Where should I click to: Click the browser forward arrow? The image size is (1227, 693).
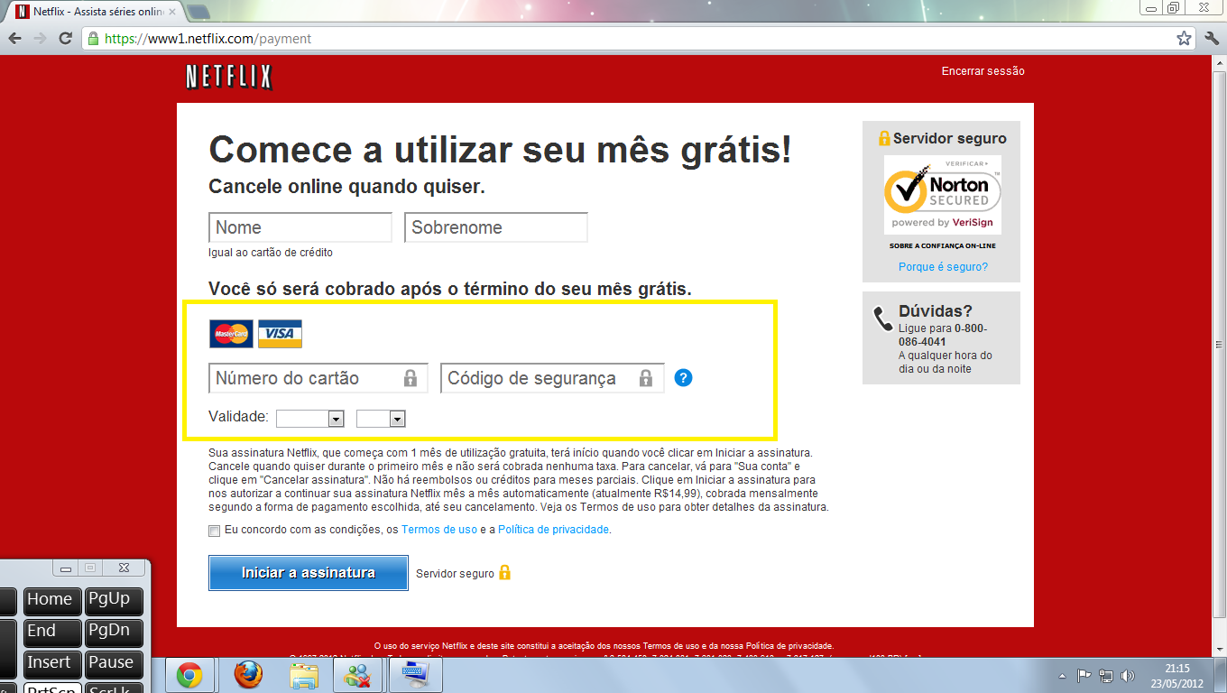(x=40, y=39)
